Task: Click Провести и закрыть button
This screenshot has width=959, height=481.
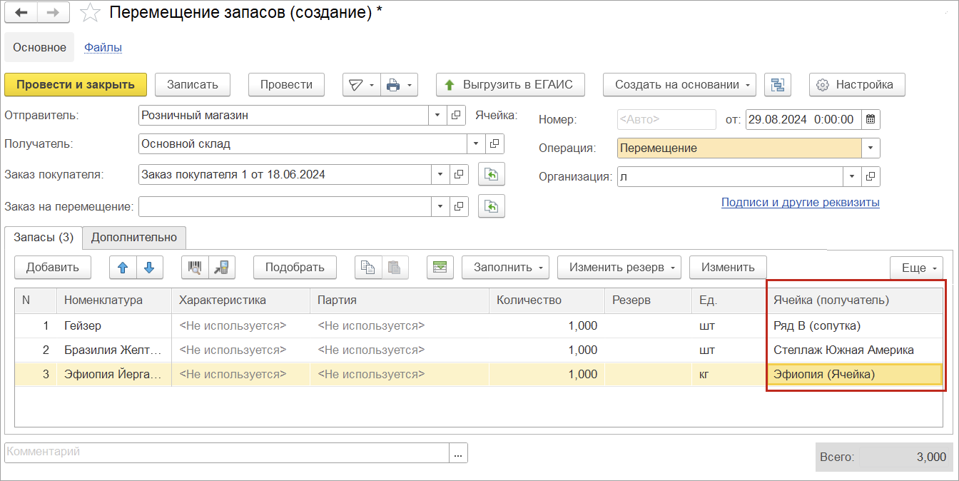Action: click(x=76, y=84)
